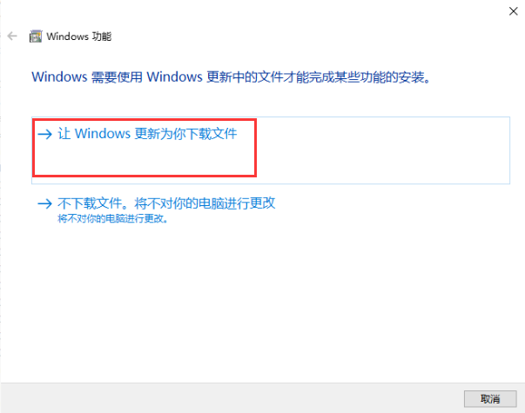
Task: Click the Windows 功能 title icon
Action: 36,37
